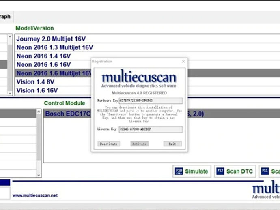
Task: Click the Control Module heading
Action: pyautogui.click(x=65, y=103)
